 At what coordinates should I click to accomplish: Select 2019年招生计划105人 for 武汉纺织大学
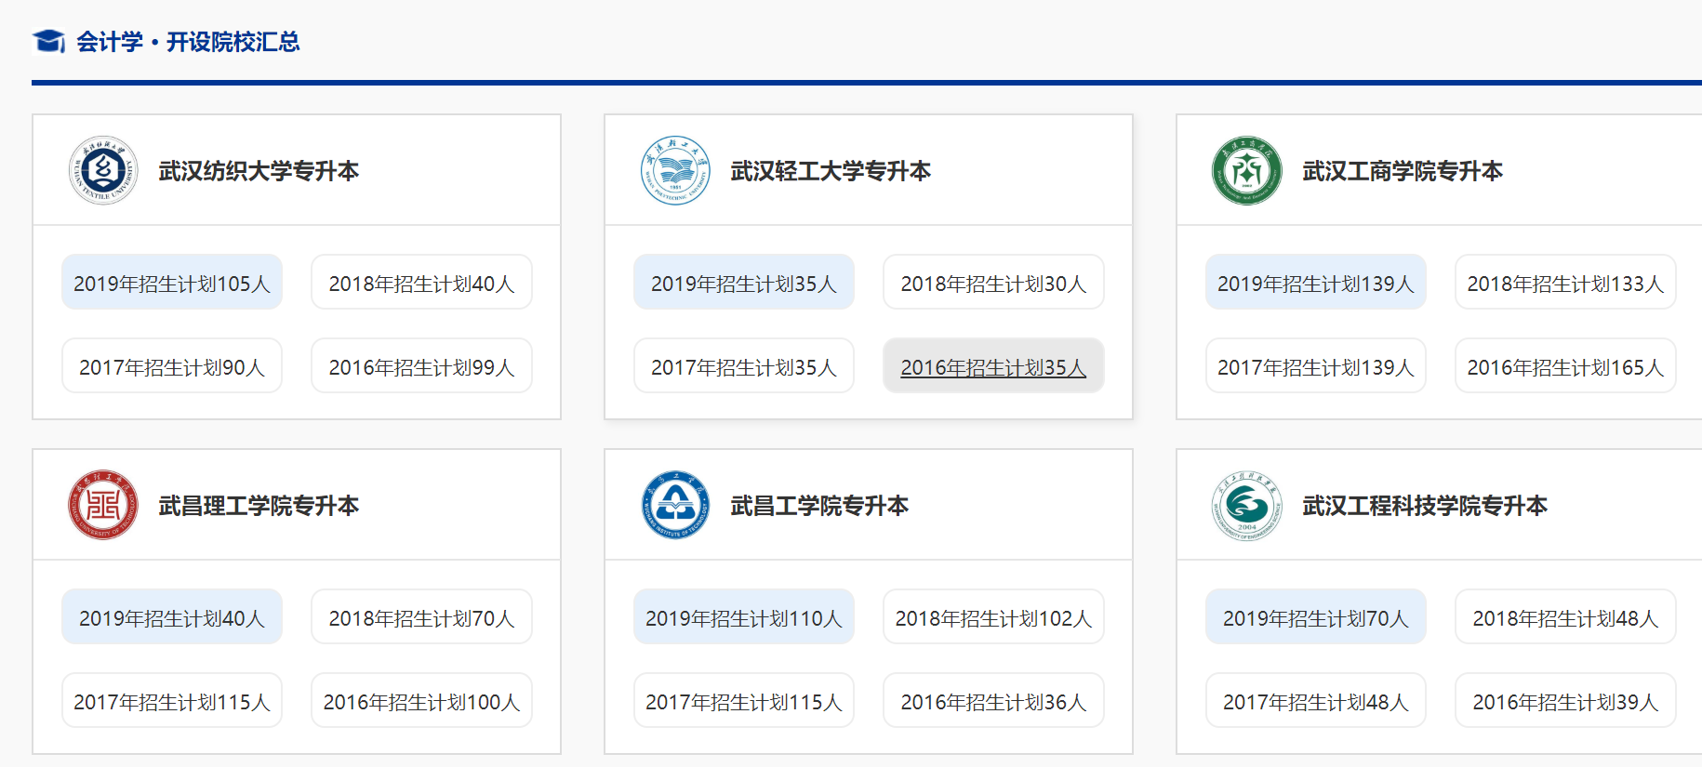pos(172,283)
